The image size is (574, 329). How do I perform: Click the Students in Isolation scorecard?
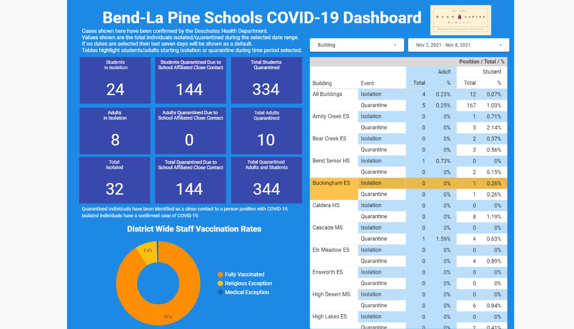[x=115, y=80]
